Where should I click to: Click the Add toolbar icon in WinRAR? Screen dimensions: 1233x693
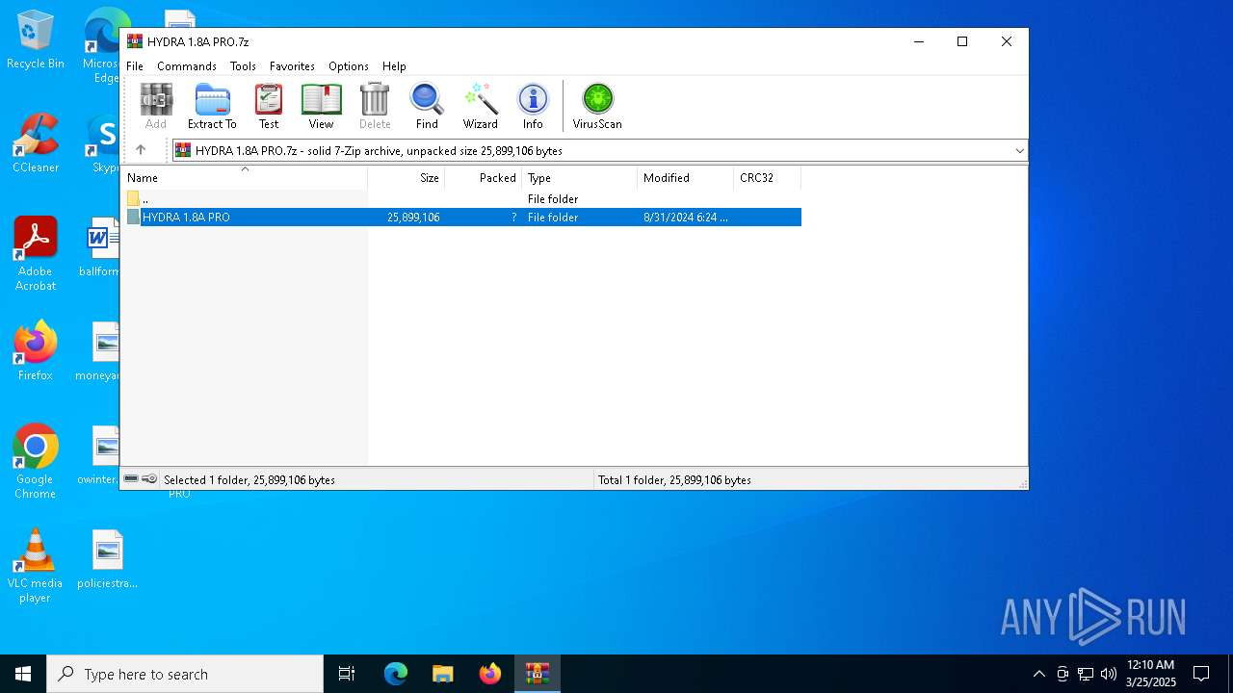156,106
